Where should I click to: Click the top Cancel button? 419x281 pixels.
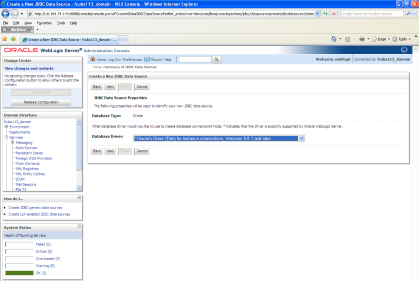(142, 86)
